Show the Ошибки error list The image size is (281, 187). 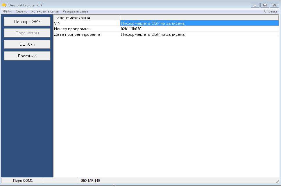coord(27,44)
